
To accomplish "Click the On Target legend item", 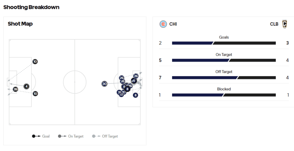I will pyautogui.click(x=71, y=136).
